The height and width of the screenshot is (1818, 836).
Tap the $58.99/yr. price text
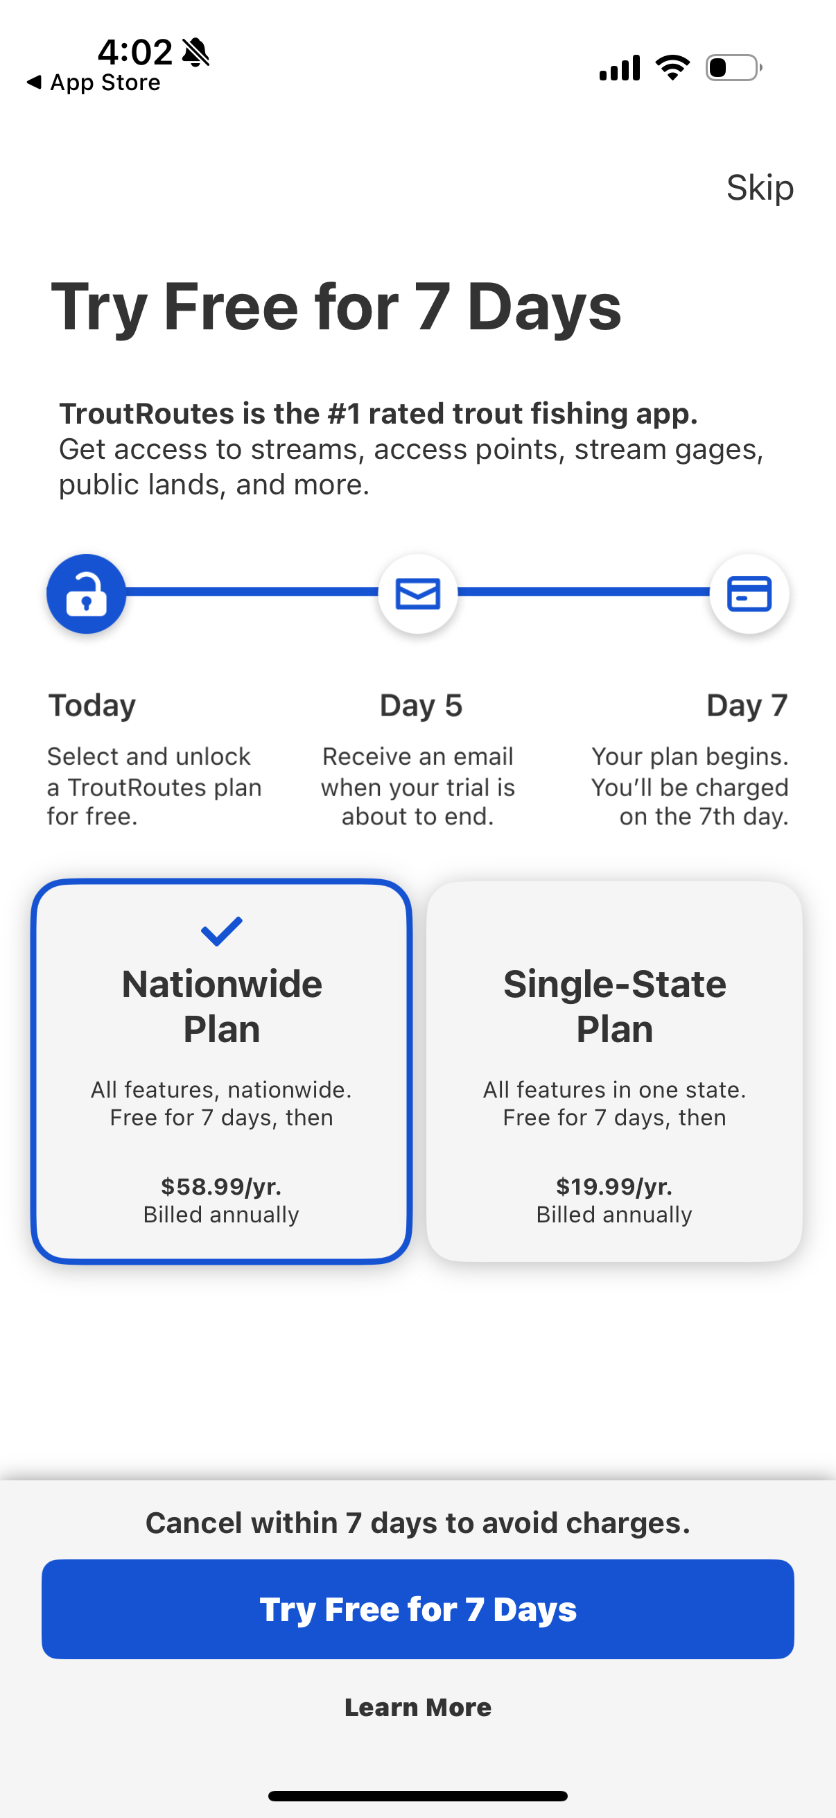tap(222, 1186)
